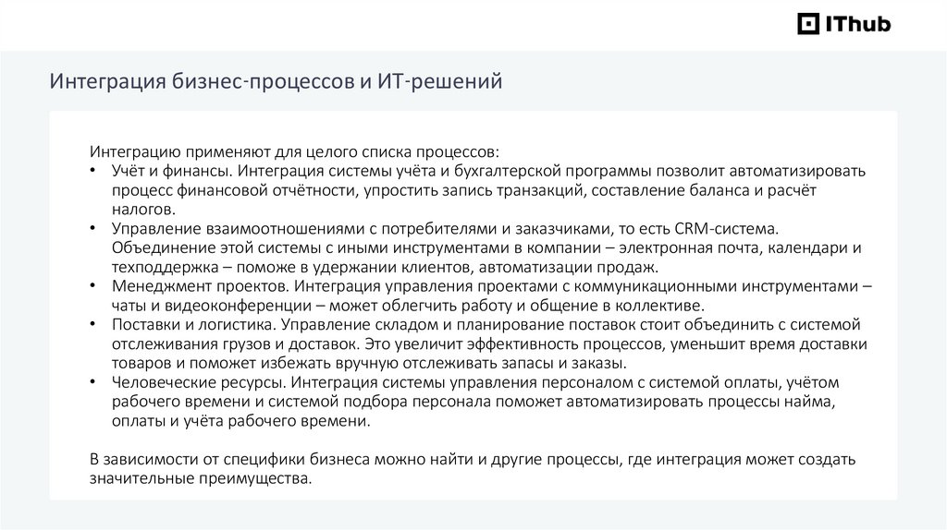
Task: Click the bullet marker before "Человеческие ресурсы"
Action: tap(93, 383)
